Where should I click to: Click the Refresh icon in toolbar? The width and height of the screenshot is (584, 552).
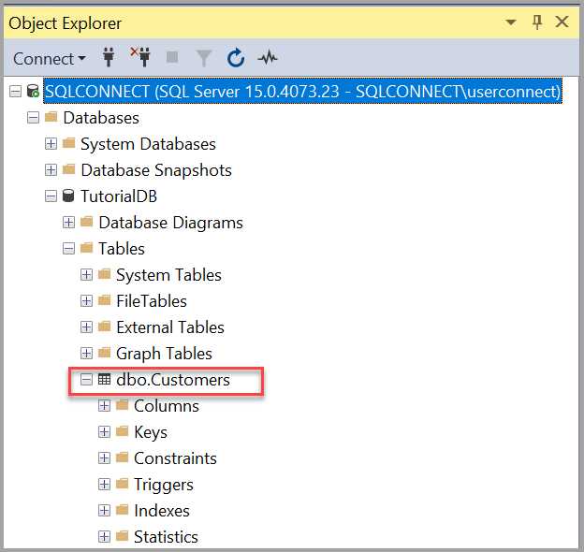[x=236, y=58]
